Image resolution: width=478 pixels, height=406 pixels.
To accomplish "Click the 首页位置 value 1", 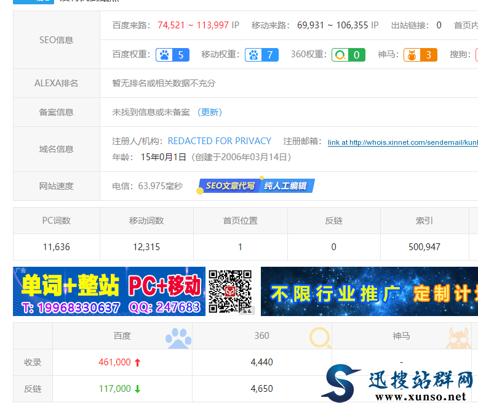I will pos(240,247).
